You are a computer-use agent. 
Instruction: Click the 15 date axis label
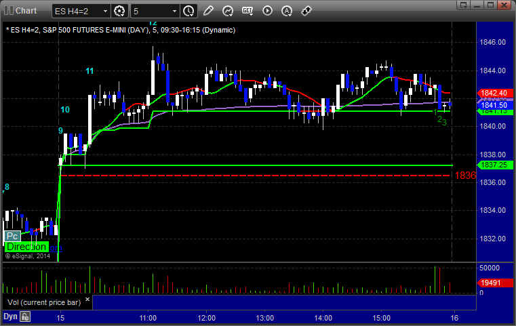(x=60, y=318)
